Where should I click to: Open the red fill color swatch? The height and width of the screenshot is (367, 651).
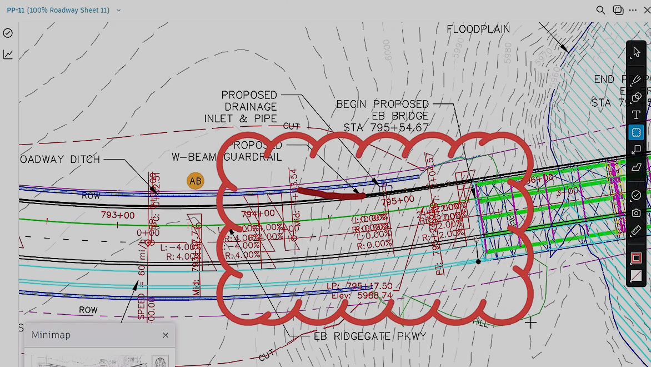[637, 257]
